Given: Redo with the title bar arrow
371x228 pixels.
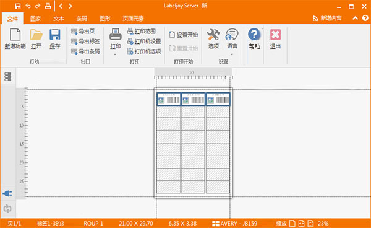Looking at the screenshot, I should pos(38,6).
